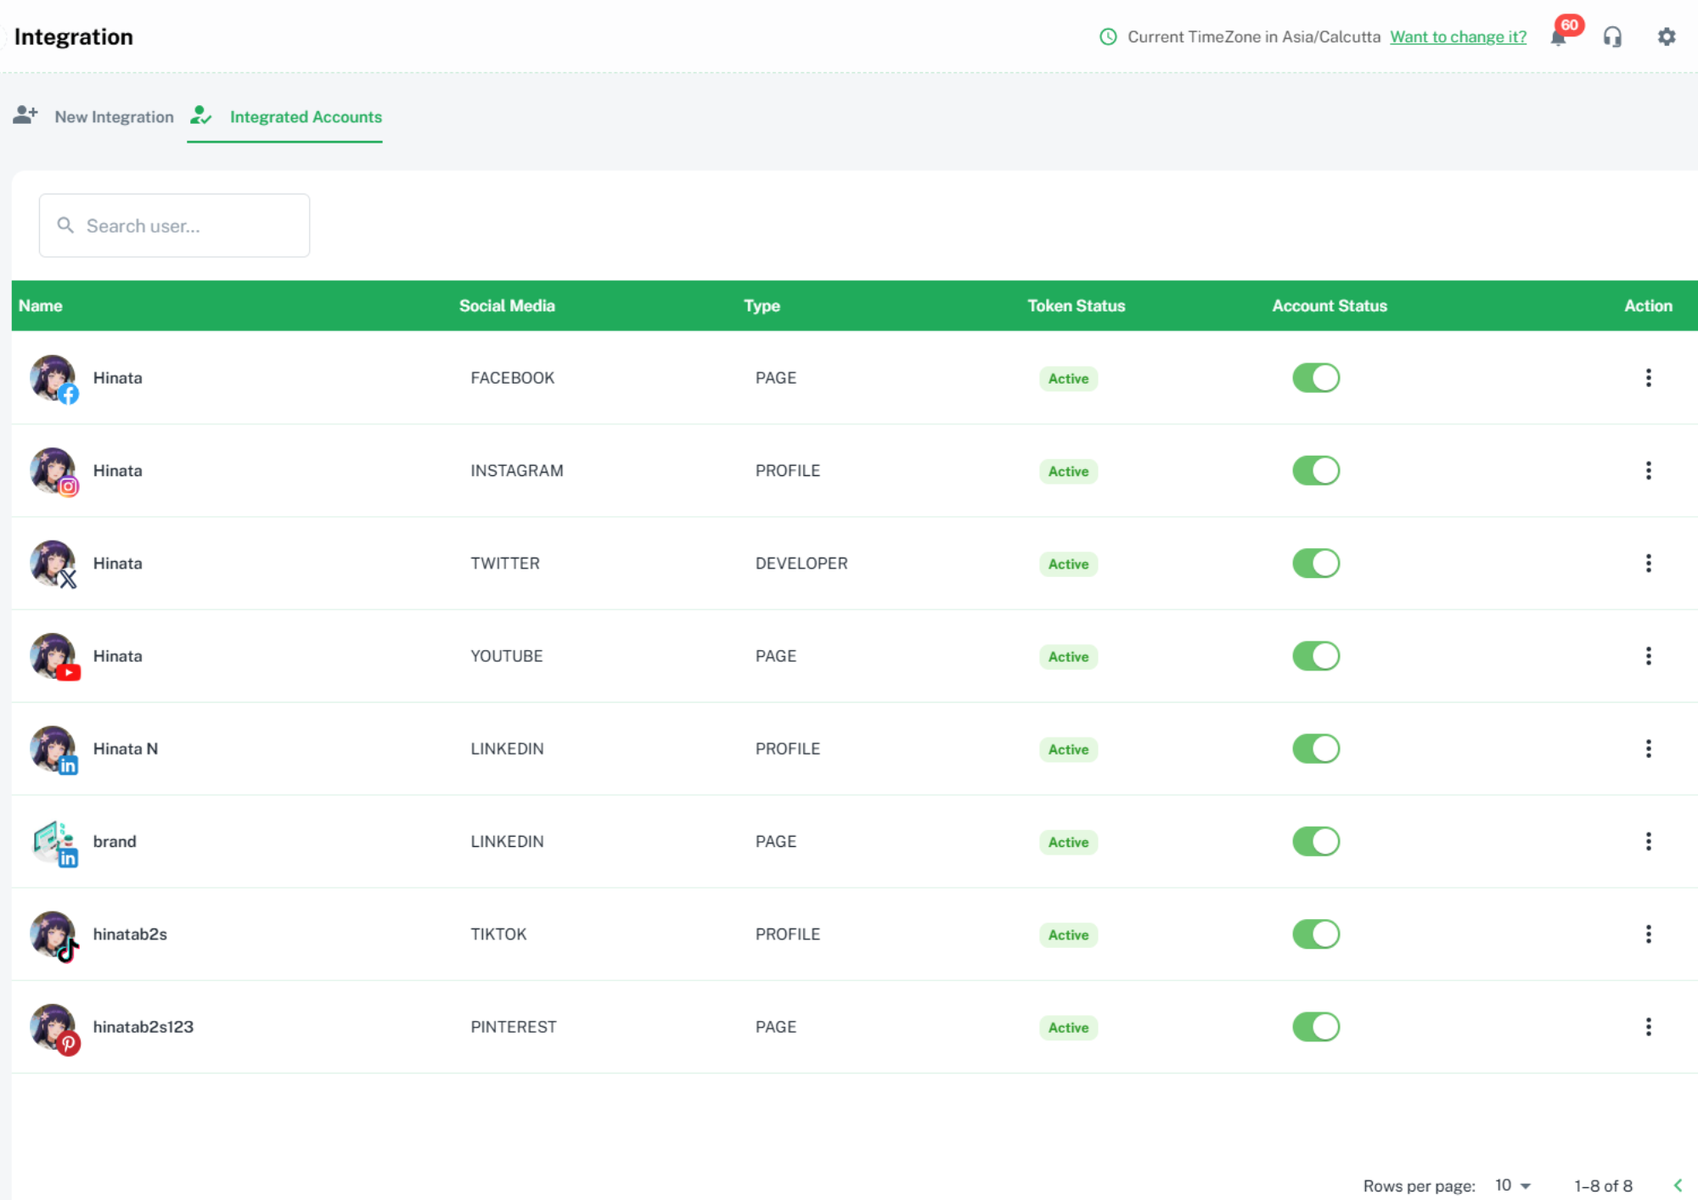The height and width of the screenshot is (1200, 1698).
Task: Click the Instagram badge on Hinata's profile
Action: [x=70, y=487]
